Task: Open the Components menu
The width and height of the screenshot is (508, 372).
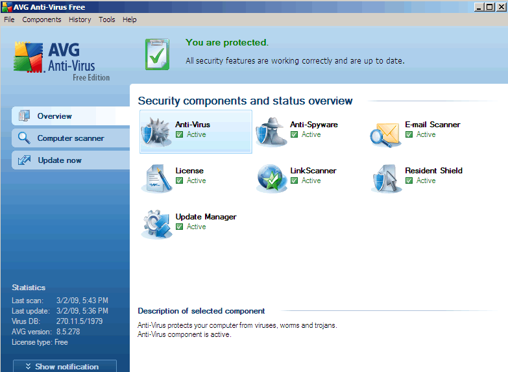Action: pos(42,19)
